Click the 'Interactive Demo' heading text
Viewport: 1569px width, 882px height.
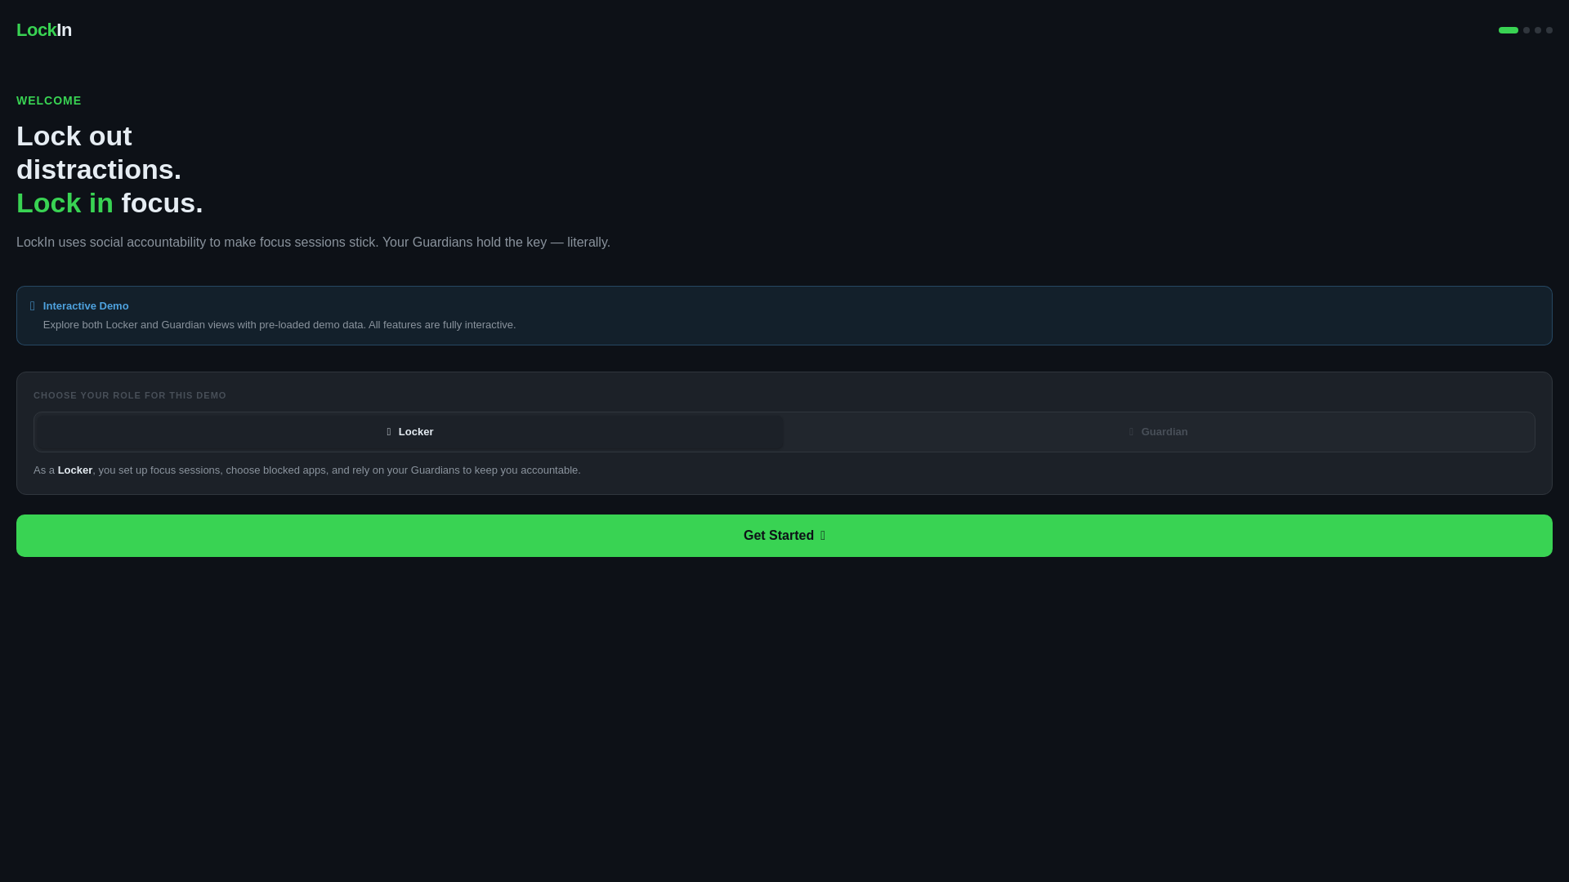point(86,306)
